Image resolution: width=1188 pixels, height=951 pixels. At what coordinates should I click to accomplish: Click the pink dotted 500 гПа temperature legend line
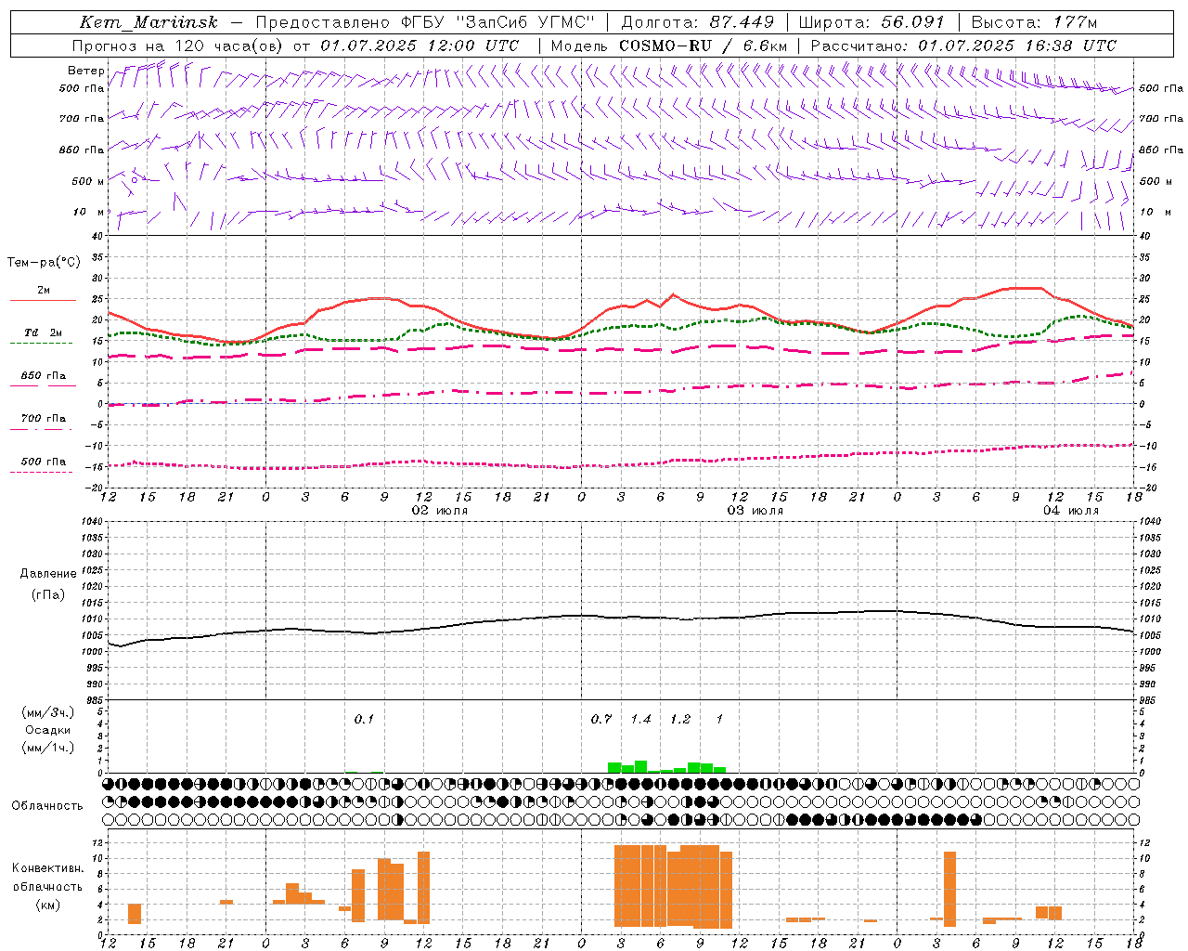click(x=41, y=472)
